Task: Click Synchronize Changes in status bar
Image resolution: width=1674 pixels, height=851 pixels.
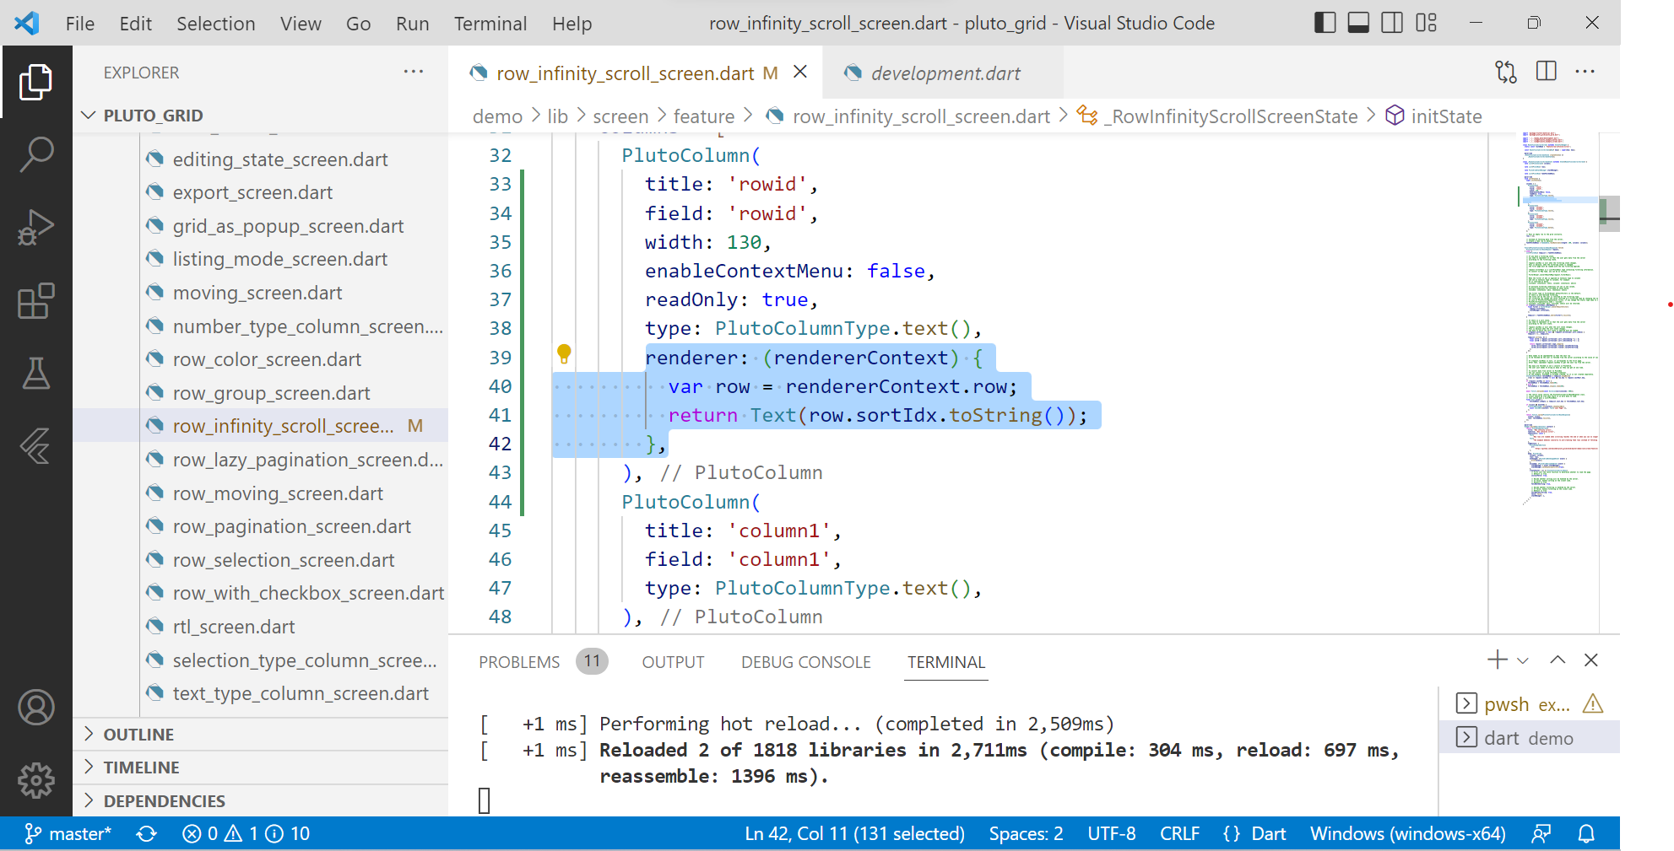Action: (x=147, y=834)
